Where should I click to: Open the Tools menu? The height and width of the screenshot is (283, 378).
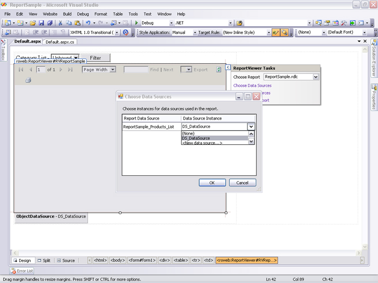pyautogui.click(x=133, y=14)
